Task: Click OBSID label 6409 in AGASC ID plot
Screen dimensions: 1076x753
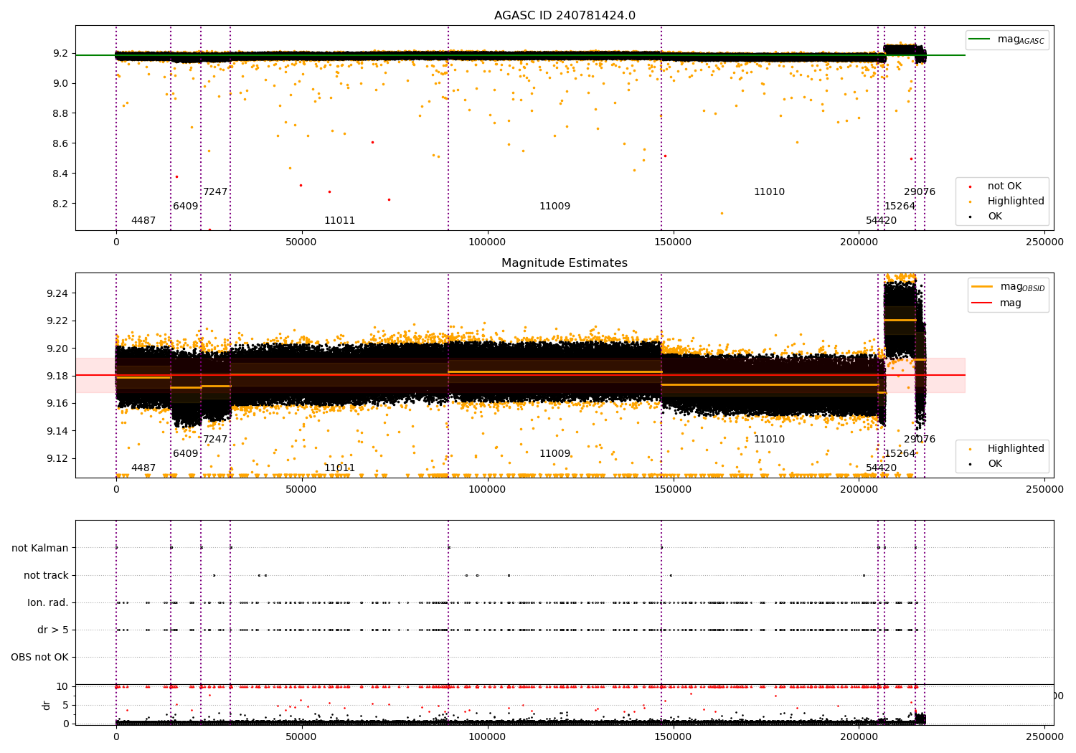Action: 185,207
